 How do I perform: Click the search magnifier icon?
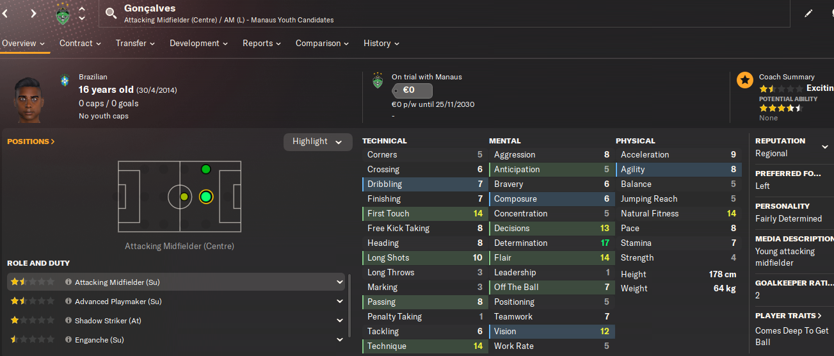(111, 13)
